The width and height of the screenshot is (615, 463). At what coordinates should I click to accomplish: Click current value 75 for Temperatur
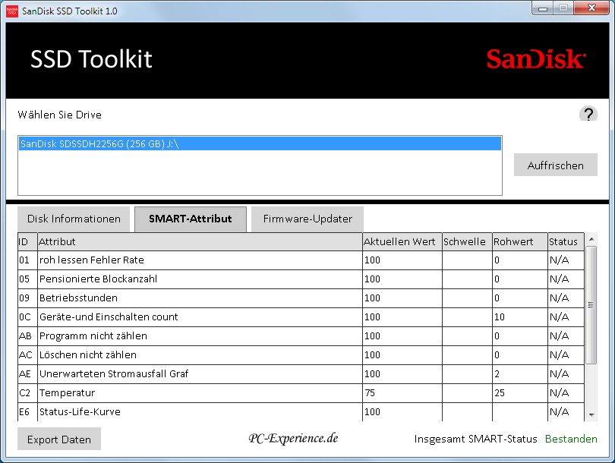point(402,393)
